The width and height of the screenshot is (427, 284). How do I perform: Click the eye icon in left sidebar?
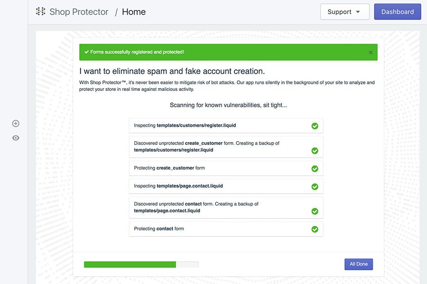[x=16, y=138]
